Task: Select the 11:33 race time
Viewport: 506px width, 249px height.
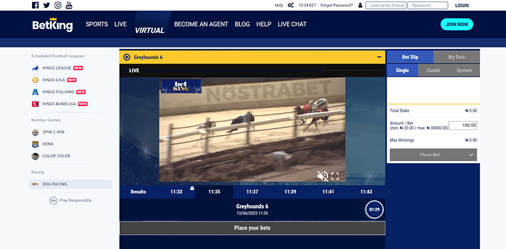Action: coord(176,191)
